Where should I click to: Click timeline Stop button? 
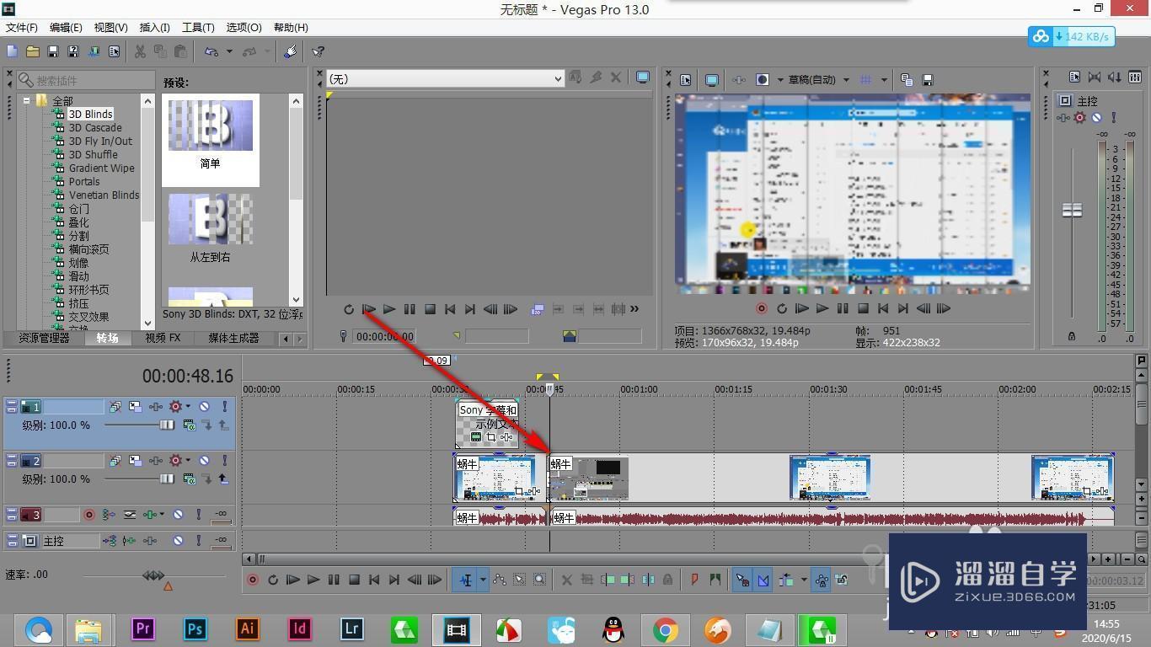354,580
